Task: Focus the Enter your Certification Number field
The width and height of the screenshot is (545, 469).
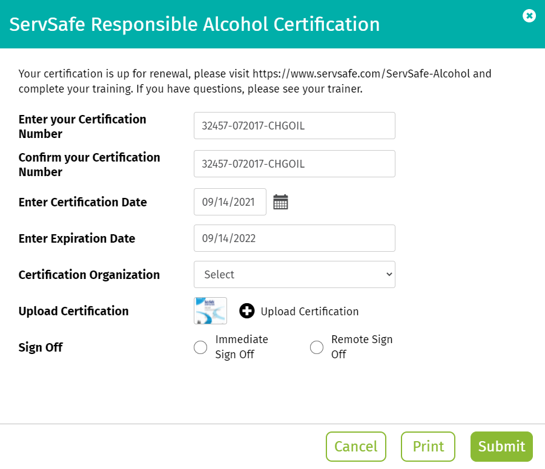Action: coord(294,125)
